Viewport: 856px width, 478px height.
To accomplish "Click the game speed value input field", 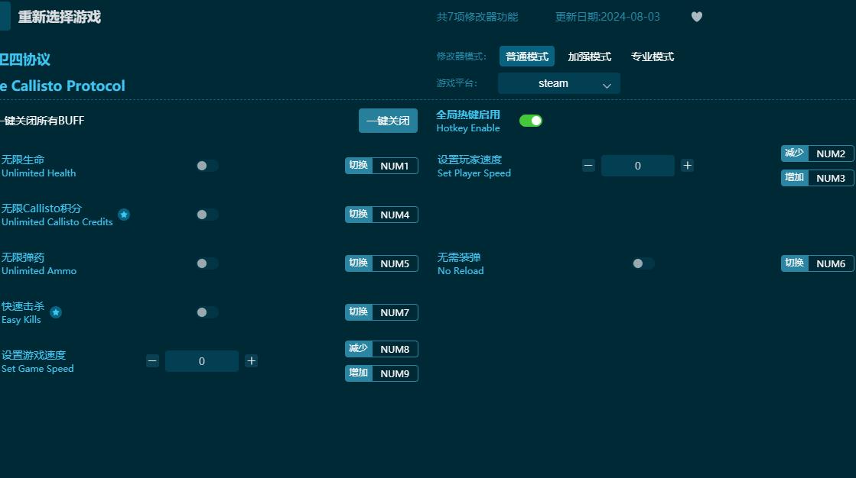I will (x=202, y=360).
